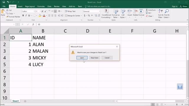The image size is (189, 106).
Task: Open the File tab
Action: pos(4,6)
